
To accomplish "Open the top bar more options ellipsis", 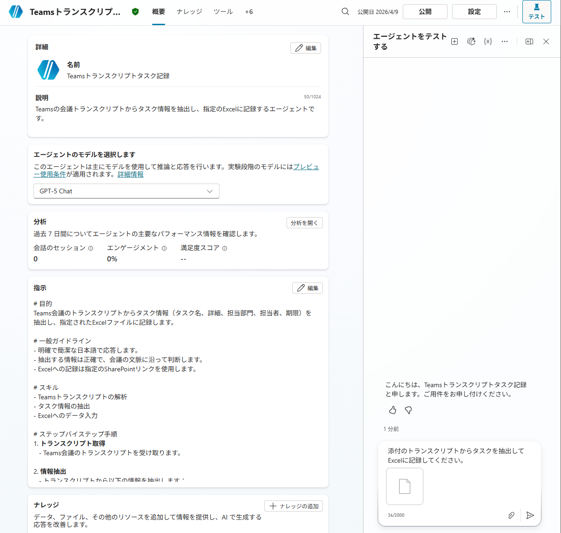I will (507, 12).
